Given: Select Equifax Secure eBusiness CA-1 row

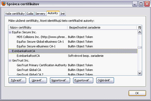Looking at the screenshot, I should coord(73,46).
